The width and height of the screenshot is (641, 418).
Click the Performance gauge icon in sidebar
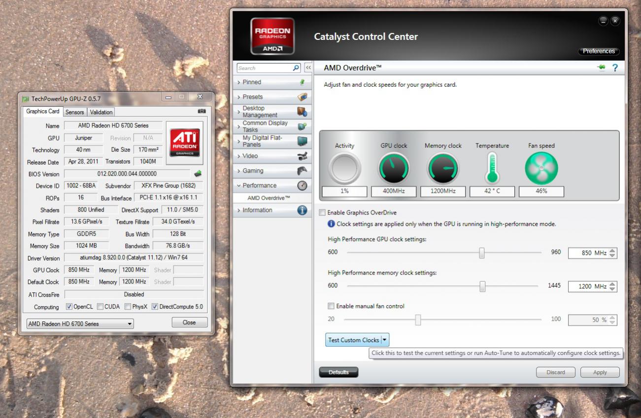pyautogui.click(x=303, y=185)
